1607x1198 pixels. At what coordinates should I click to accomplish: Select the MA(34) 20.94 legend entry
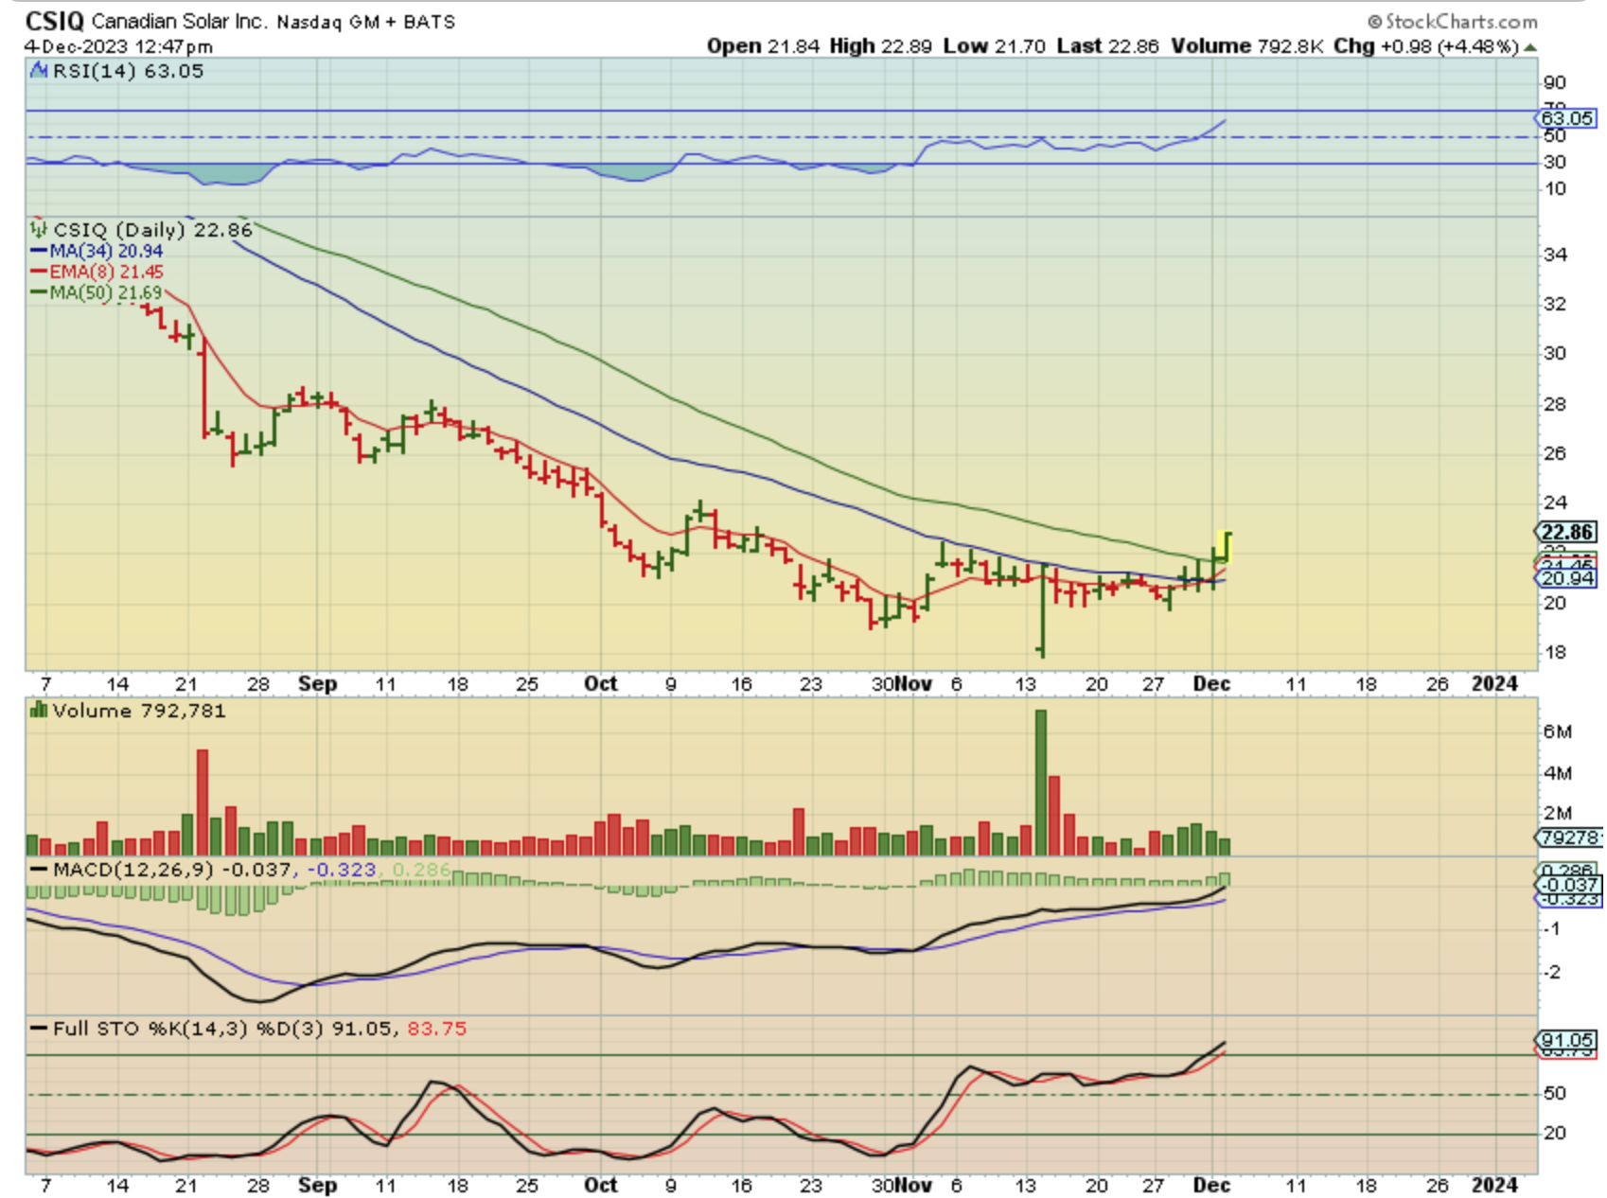point(97,251)
